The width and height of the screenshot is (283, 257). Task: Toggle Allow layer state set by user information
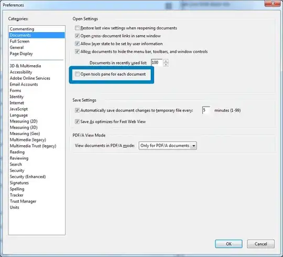click(77, 44)
